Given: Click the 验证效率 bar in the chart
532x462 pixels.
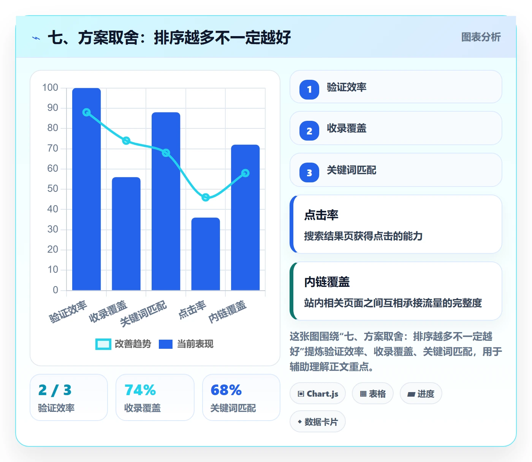Looking at the screenshot, I should click(x=87, y=189).
